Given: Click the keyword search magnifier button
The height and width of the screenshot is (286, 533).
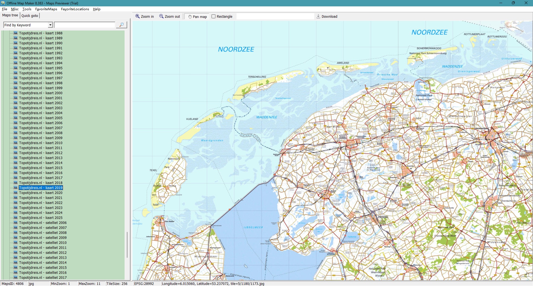Looking at the screenshot, I should tap(121, 25).
